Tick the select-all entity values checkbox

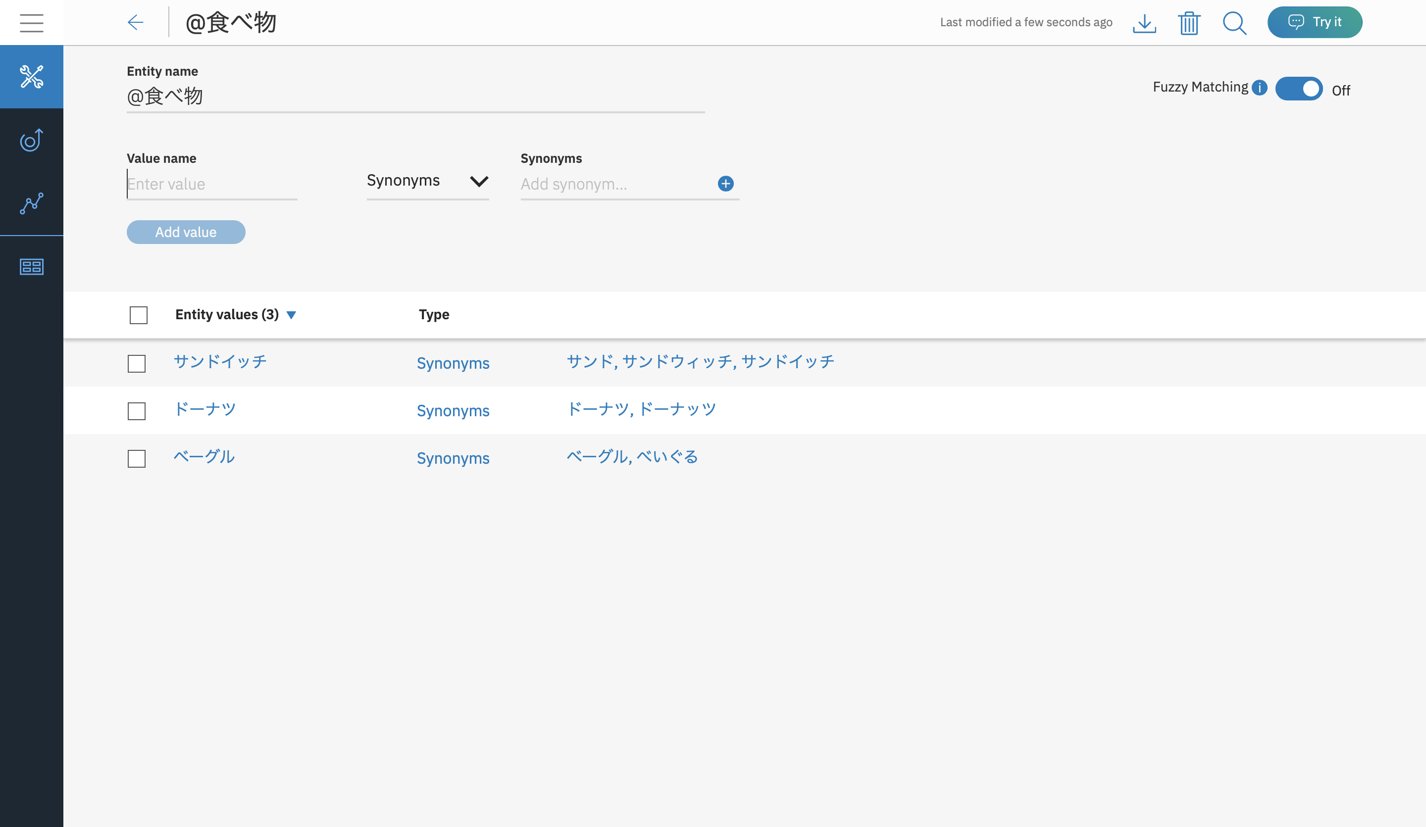click(138, 314)
